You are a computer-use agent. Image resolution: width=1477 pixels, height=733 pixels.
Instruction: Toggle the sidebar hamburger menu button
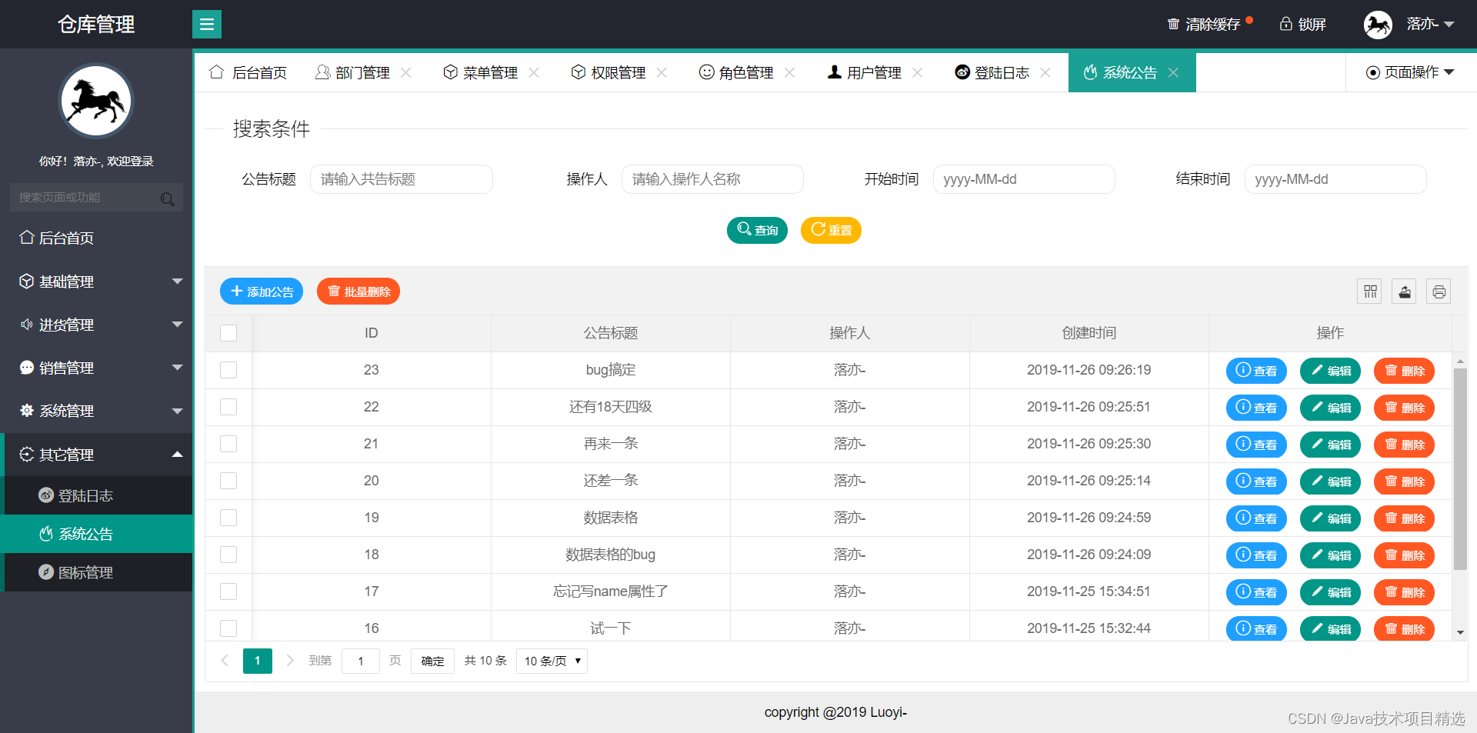coord(206,24)
